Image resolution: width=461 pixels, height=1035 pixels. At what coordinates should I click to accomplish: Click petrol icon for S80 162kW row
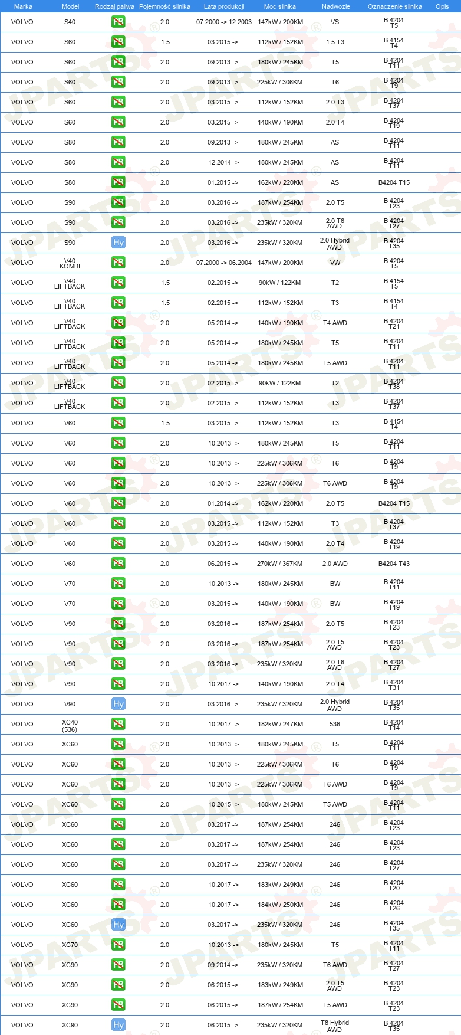(118, 182)
